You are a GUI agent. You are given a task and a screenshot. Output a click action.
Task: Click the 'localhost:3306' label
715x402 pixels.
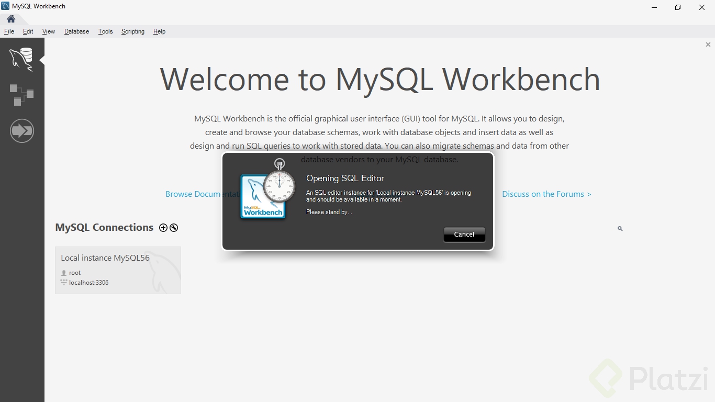(89, 283)
